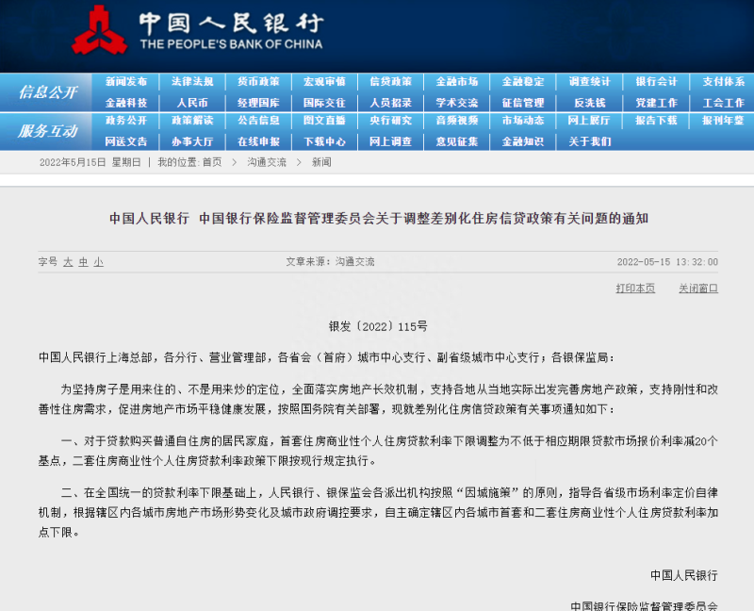Image resolution: width=754 pixels, height=611 pixels.
Task: Go to 支付体系 section
Action: click(x=723, y=82)
